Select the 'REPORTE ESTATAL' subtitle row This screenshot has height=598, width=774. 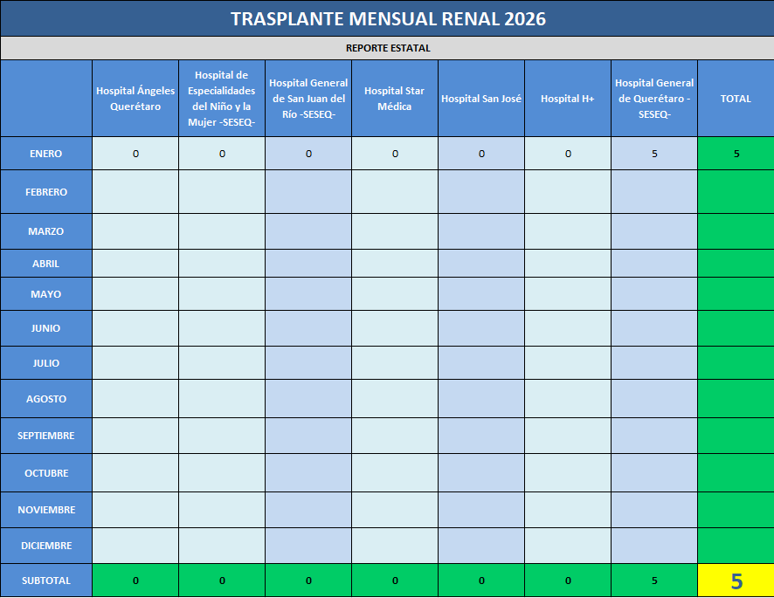coord(387,48)
